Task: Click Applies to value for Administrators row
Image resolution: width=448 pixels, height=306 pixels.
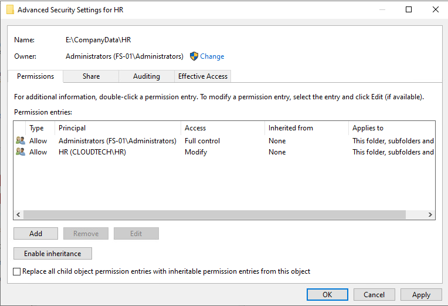Action: pyautogui.click(x=393, y=141)
